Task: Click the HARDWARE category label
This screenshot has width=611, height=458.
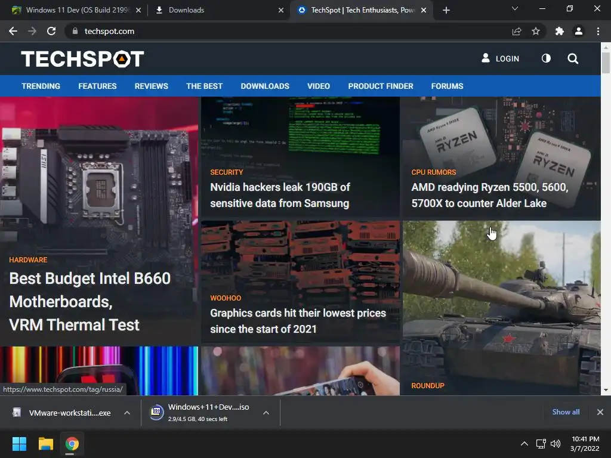Action: (28, 260)
